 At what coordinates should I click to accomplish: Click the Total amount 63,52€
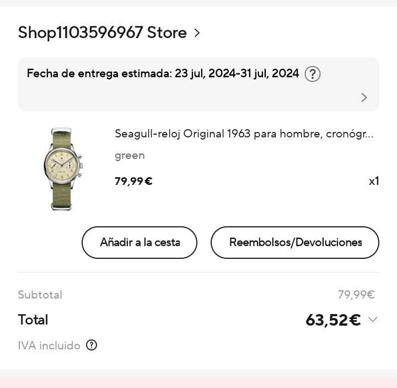tap(333, 320)
